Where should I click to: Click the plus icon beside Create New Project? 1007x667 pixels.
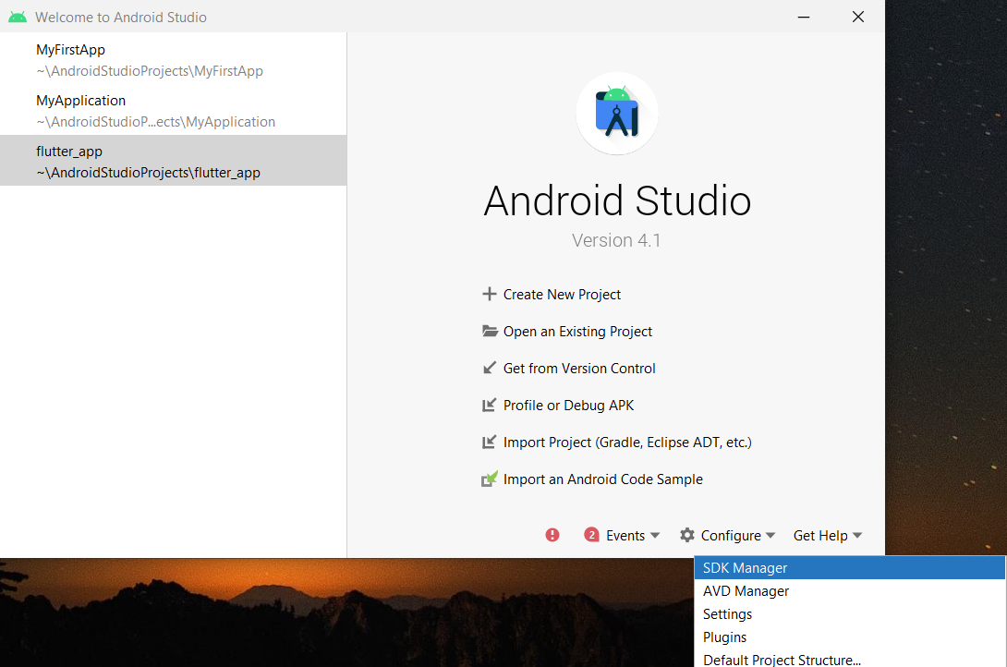[x=490, y=294]
